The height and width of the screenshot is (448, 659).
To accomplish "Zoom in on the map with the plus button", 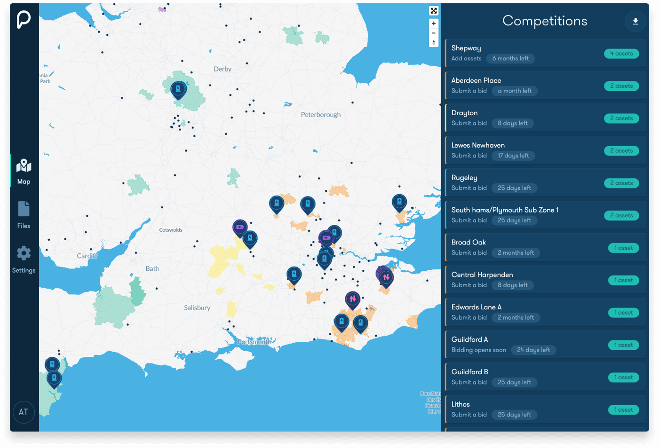I will 434,24.
